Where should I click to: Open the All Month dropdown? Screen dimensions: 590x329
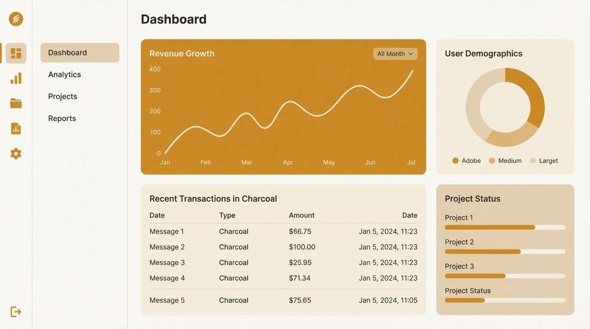coord(394,54)
